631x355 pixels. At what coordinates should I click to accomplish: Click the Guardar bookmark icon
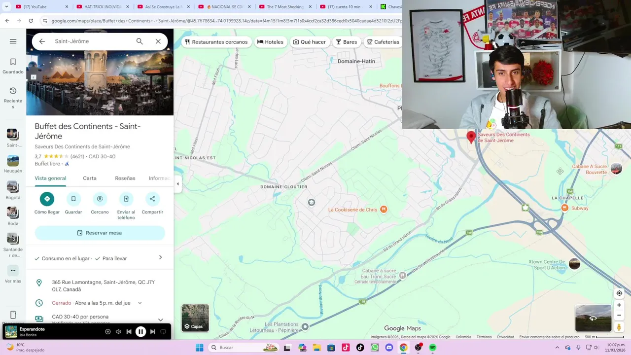coord(73,199)
